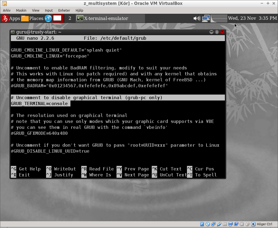The image size is (278, 228).
Task: Open the Arkiv menu
Action: pyautogui.click(x=7, y=10)
